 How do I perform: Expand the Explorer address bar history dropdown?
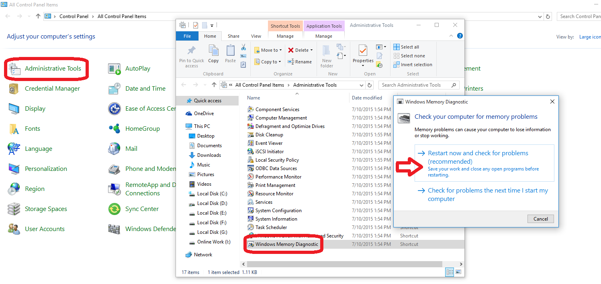pyautogui.click(x=362, y=85)
